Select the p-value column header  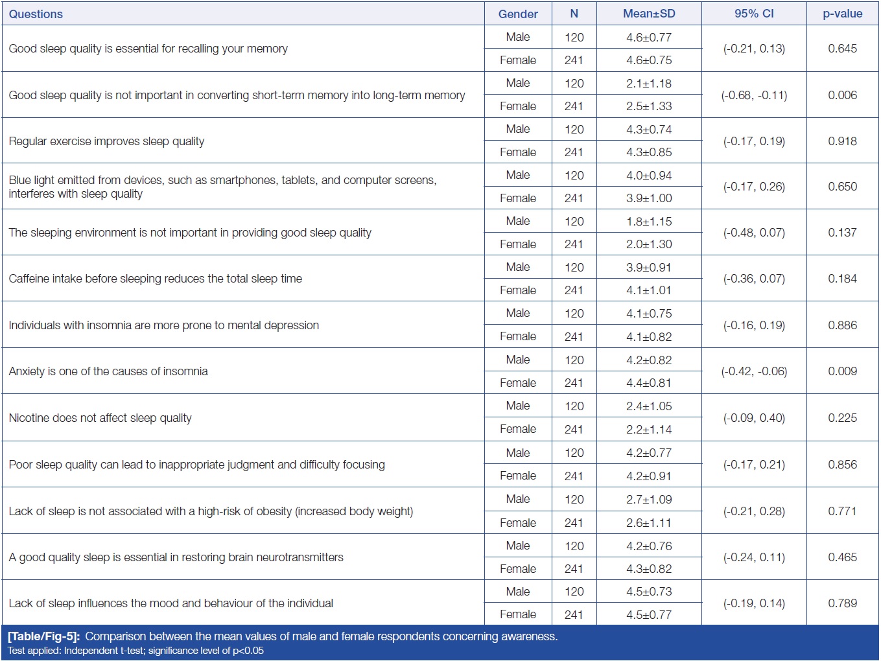842,14
